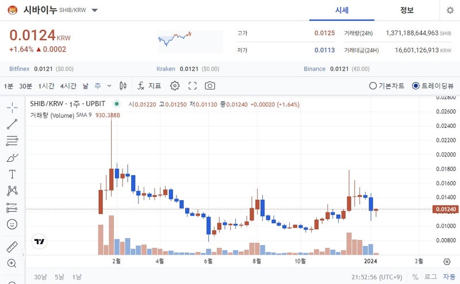Viewport: 460px width, 284px height.
Task: Click the Binance price entry
Action: coord(336,69)
